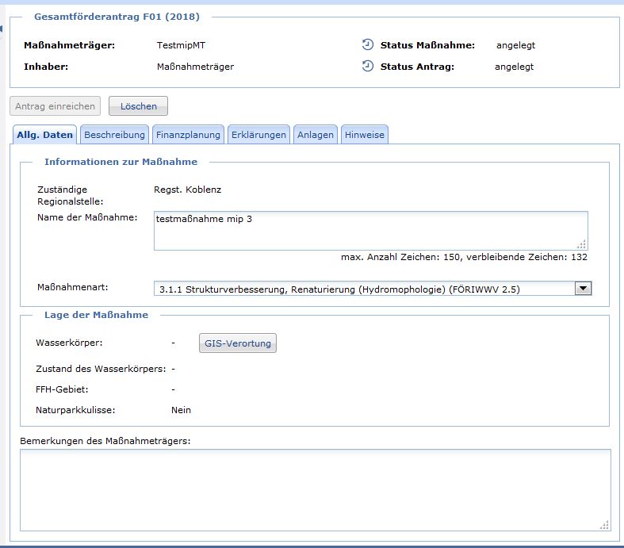Select the text 'TestmipMT'
624x548 pixels.
181,45
